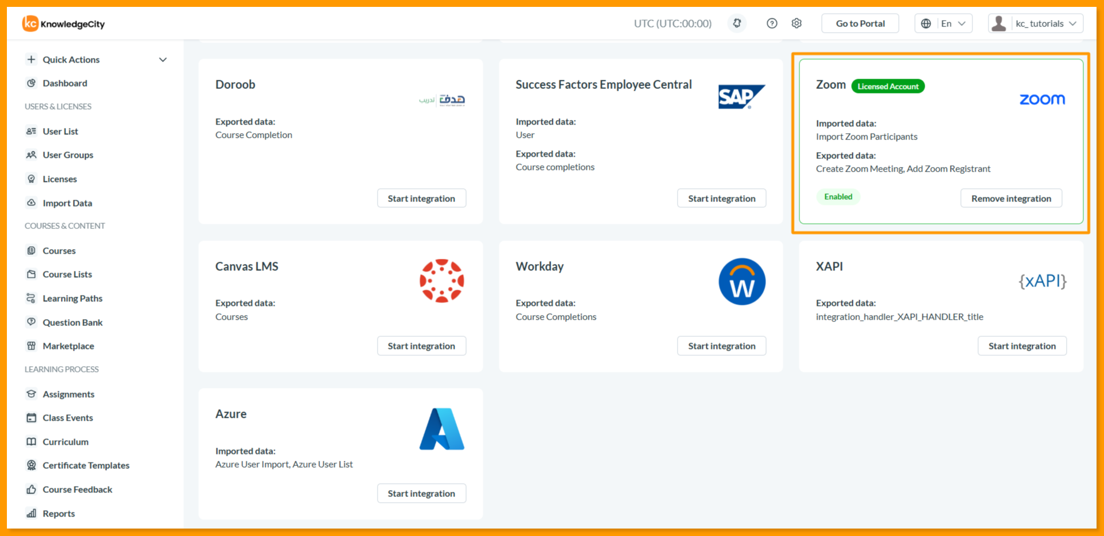Click the user avatar icon
The height and width of the screenshot is (536, 1104).
(999, 24)
